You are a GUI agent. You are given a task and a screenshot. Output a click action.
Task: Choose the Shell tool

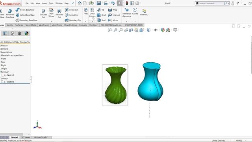coord(102,20)
